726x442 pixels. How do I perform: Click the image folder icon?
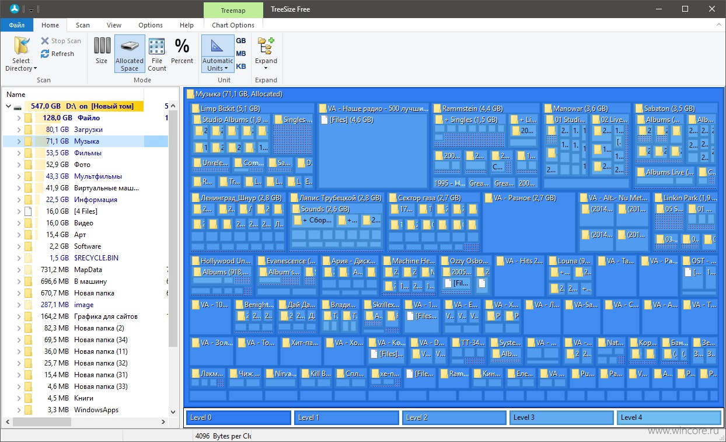pyautogui.click(x=28, y=305)
